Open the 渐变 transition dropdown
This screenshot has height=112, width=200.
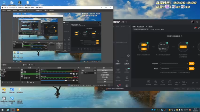click(87, 70)
